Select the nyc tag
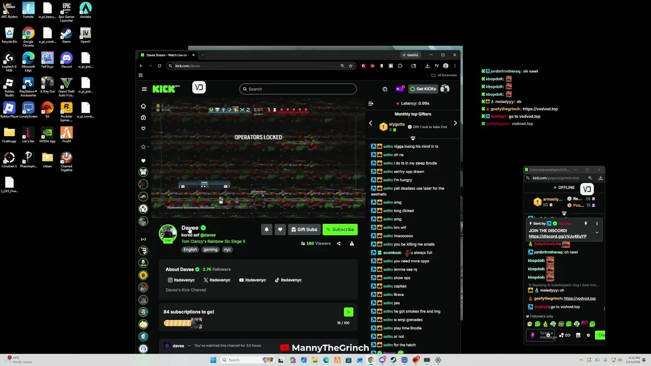 [x=227, y=250]
